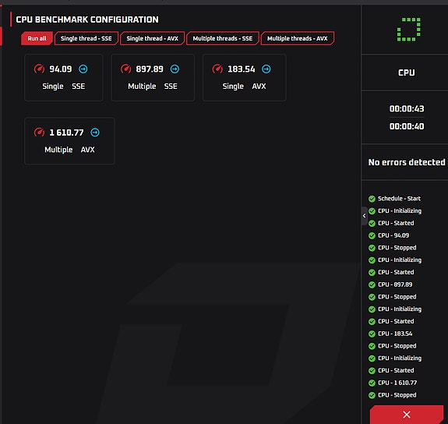Click the speedometer icon of Single AVX result
This screenshot has width=448, height=424.
click(217, 69)
